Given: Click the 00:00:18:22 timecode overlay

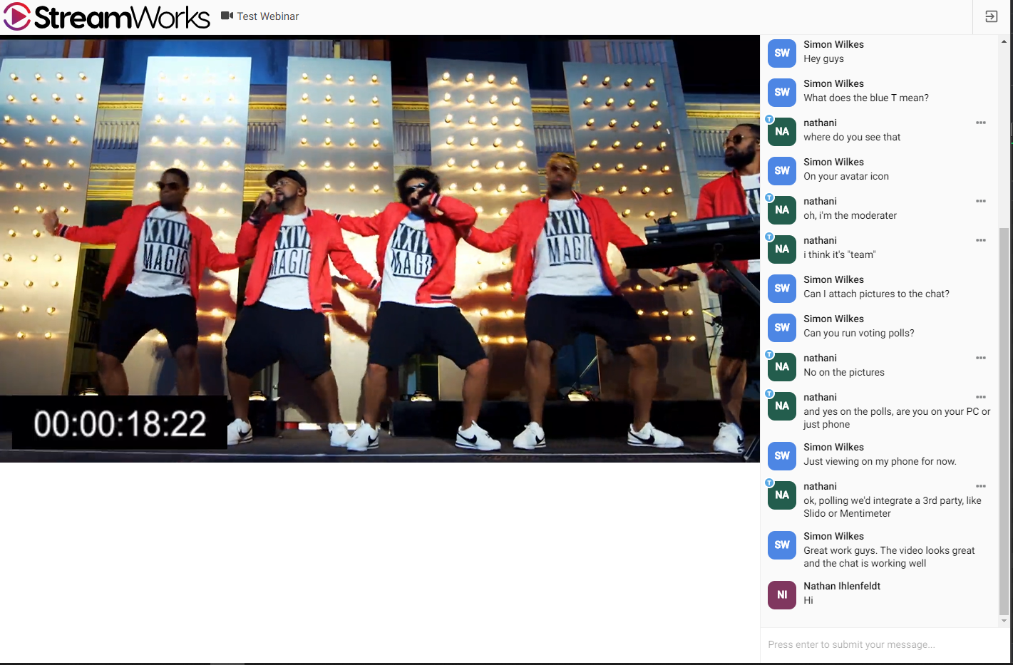Looking at the screenshot, I should tap(120, 423).
